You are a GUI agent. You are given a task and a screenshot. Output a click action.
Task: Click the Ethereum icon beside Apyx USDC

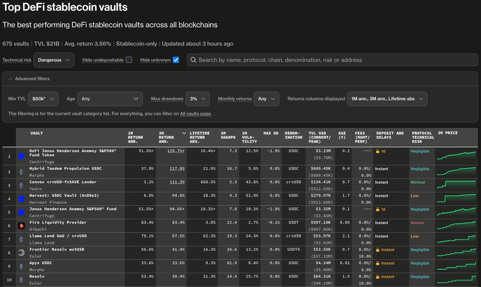22,266
